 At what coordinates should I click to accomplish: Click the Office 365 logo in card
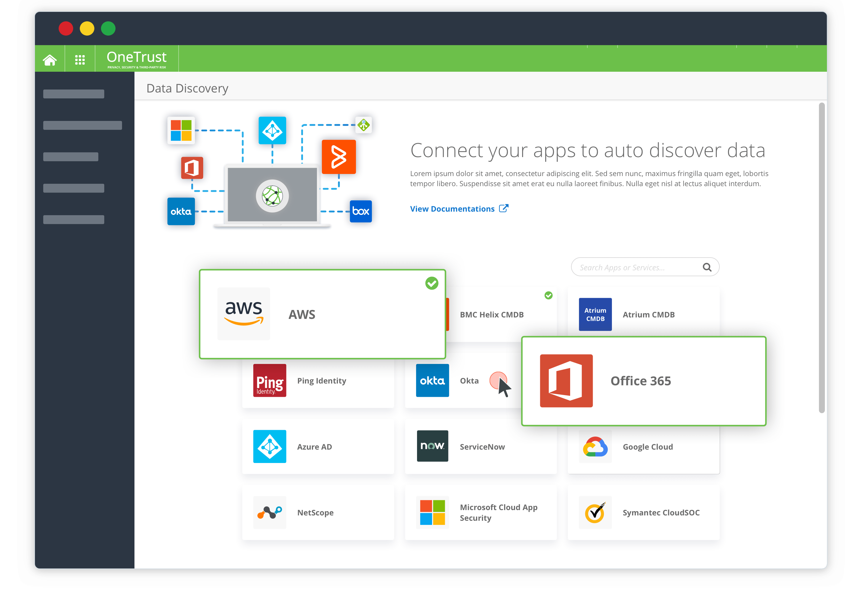click(566, 381)
